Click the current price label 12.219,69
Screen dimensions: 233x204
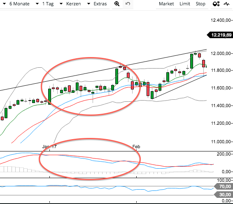pyautogui.click(x=220, y=35)
